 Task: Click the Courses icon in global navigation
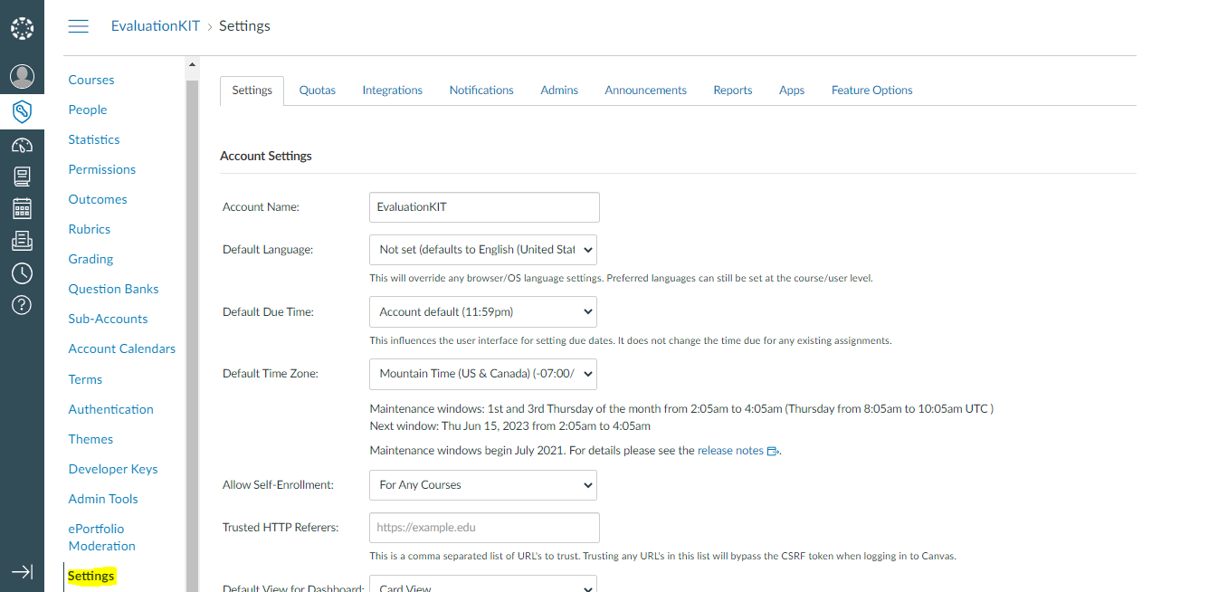click(22, 176)
